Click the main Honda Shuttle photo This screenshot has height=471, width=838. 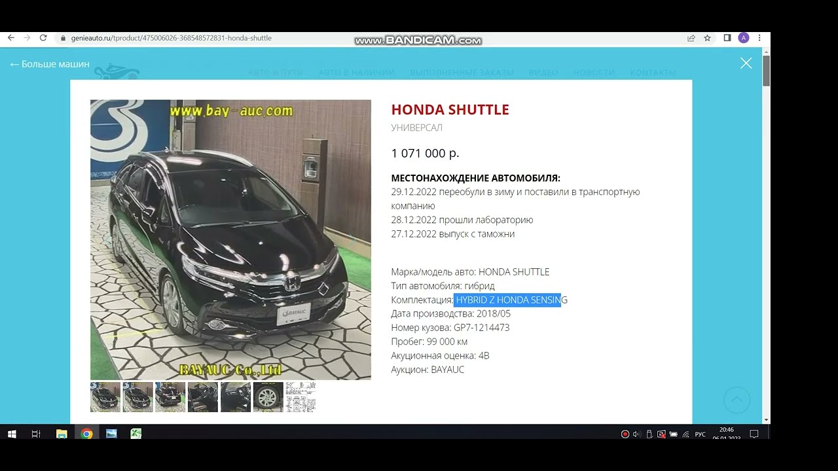click(x=230, y=239)
